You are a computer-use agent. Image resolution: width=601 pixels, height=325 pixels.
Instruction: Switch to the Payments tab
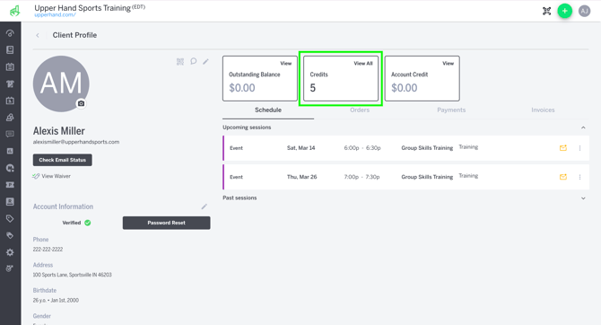(x=451, y=110)
